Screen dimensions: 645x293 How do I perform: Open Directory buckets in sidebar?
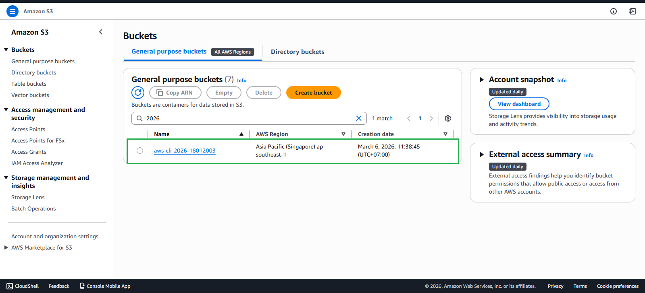pos(33,72)
